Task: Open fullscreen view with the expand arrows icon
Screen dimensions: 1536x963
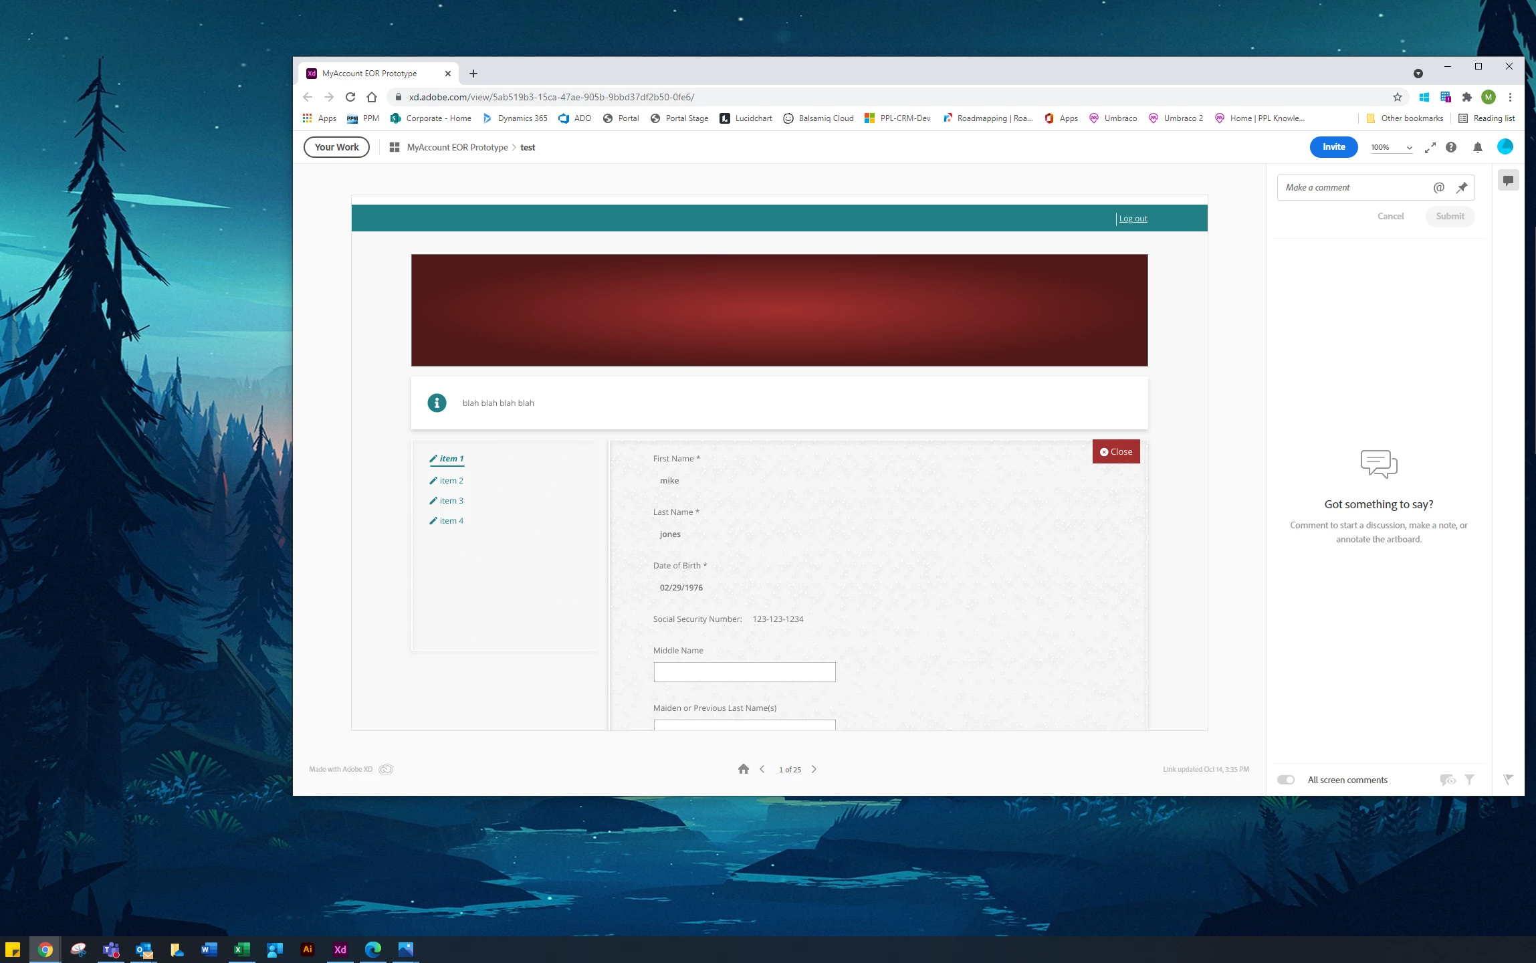Action: [x=1430, y=148]
